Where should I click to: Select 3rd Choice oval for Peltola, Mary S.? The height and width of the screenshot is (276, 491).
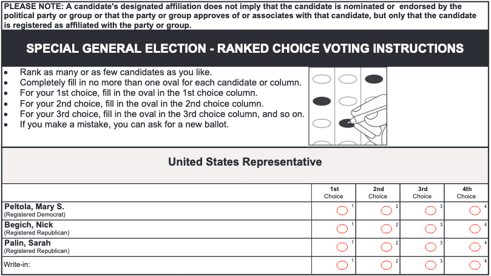point(430,210)
